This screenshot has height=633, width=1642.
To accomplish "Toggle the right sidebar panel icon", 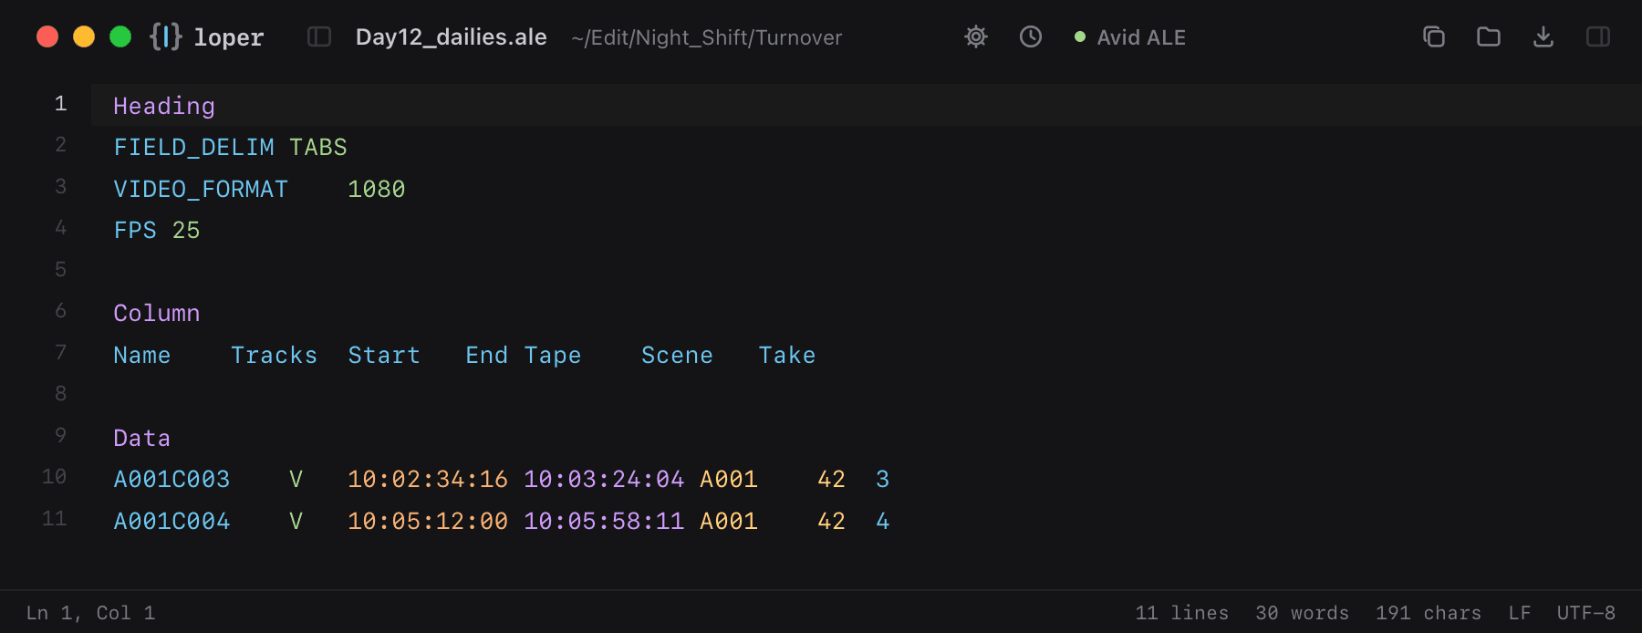I will pyautogui.click(x=1598, y=36).
